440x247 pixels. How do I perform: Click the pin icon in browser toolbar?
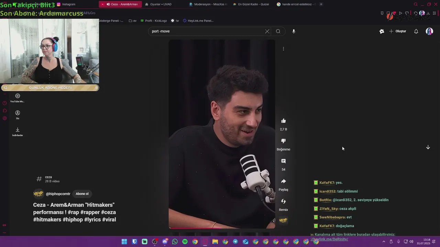[x=382, y=13]
